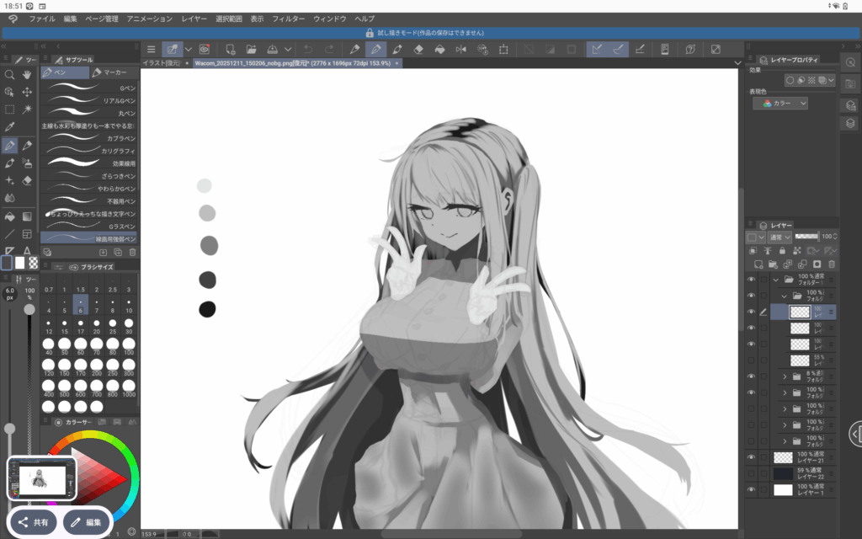Select the Marquee selection tool
The image size is (862, 539).
tap(8, 109)
